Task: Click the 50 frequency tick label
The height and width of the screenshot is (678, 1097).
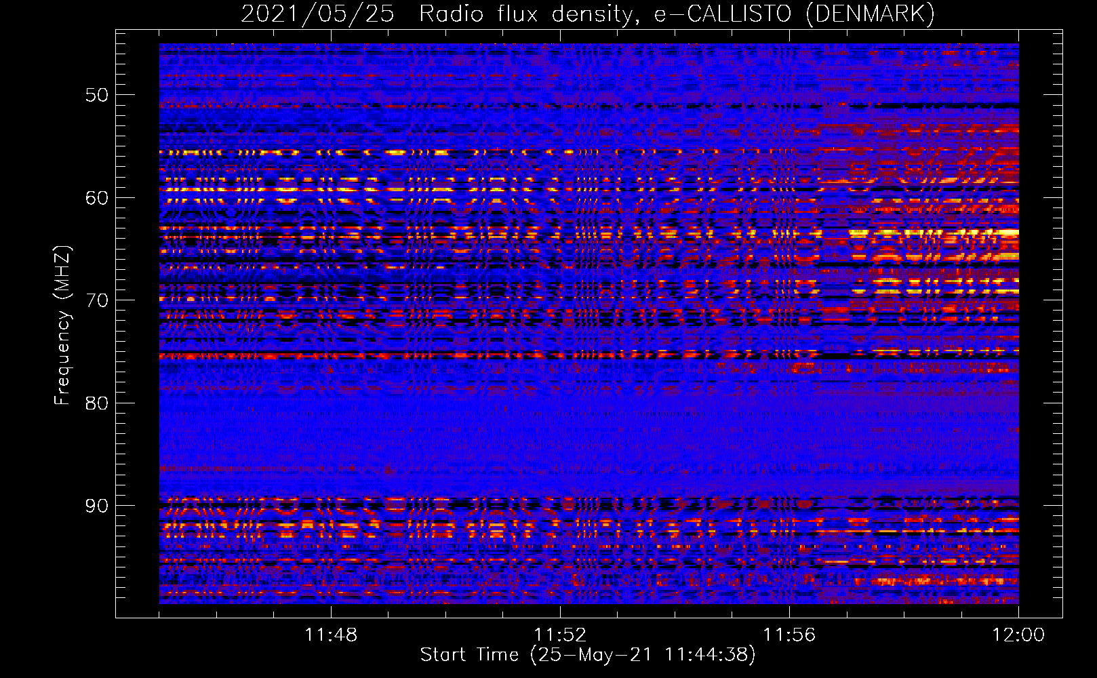Action: 97,95
